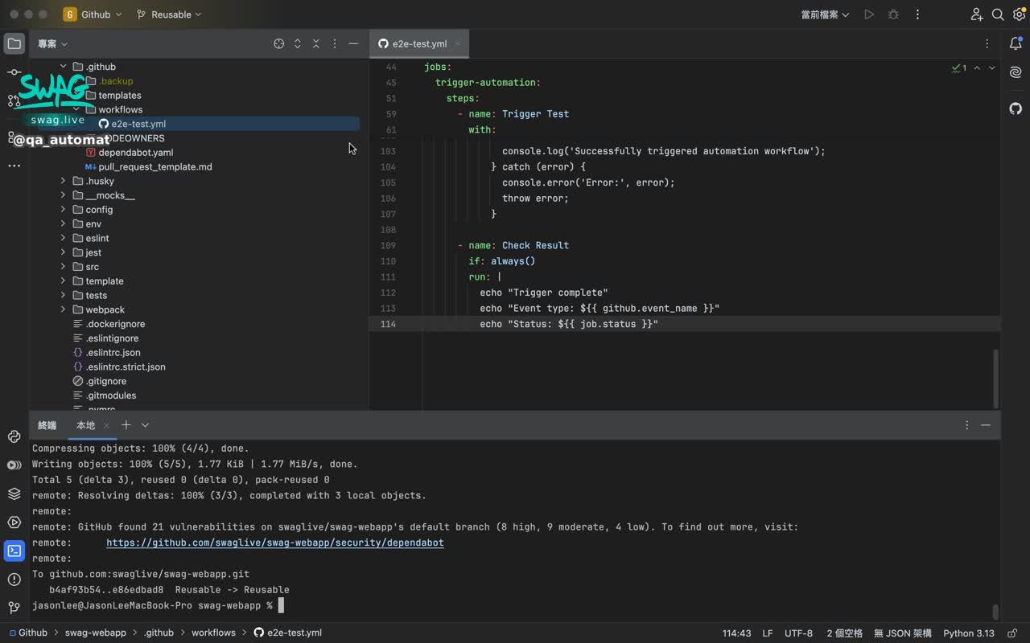
Task: Click swag-webapp in breadcrumb bar
Action: (95, 633)
